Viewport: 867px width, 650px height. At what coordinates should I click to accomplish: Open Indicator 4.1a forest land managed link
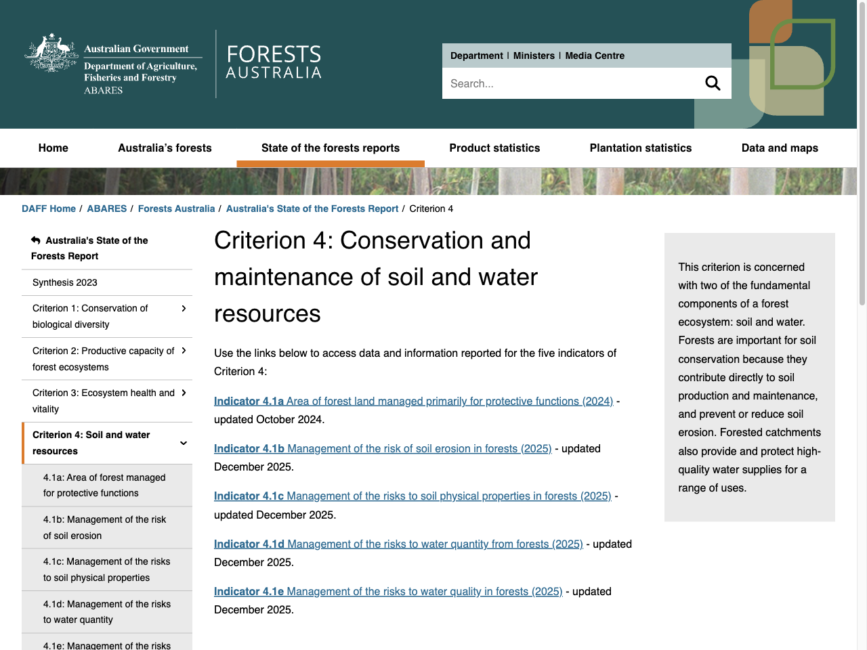pos(413,401)
